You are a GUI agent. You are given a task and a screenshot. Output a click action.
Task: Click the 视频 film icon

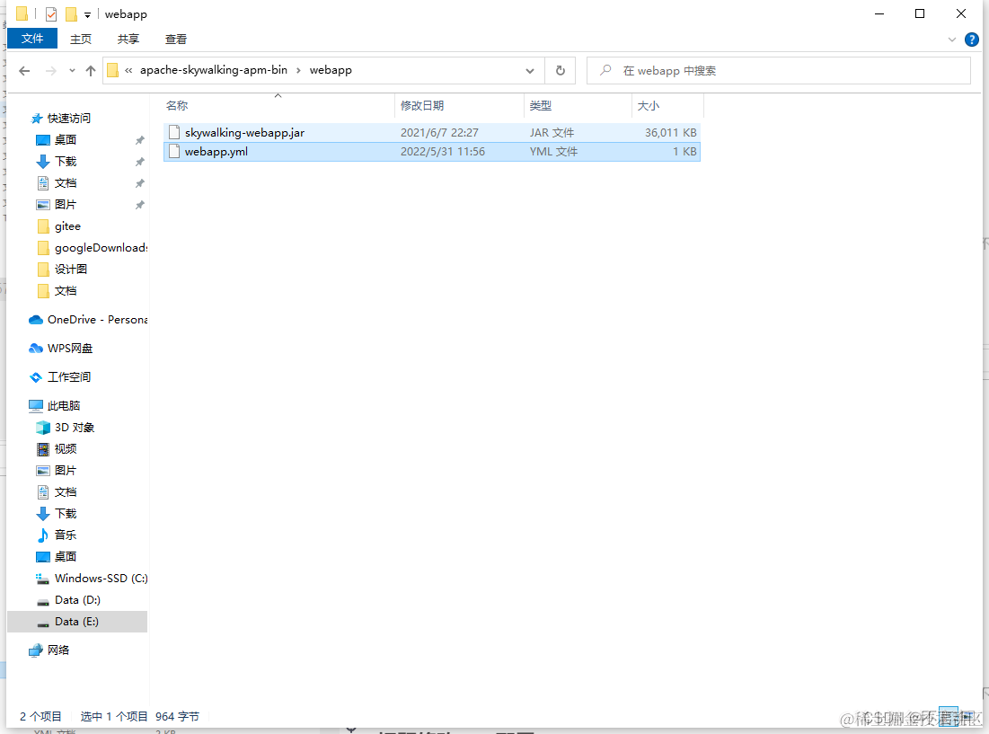point(43,449)
